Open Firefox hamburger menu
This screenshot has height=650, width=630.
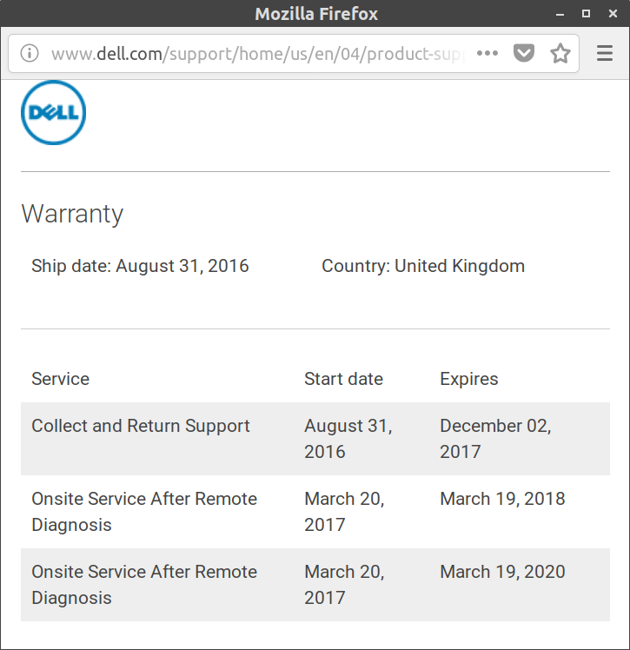pyautogui.click(x=605, y=54)
